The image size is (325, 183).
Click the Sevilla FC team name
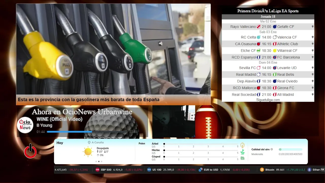tap(248, 68)
